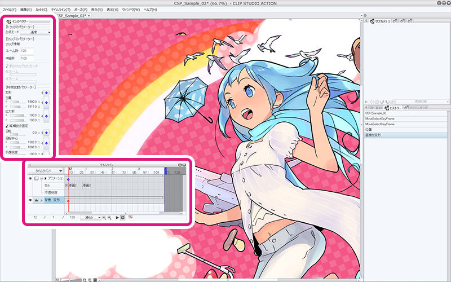Click the blue end marker on timeline ruler

coord(166,171)
